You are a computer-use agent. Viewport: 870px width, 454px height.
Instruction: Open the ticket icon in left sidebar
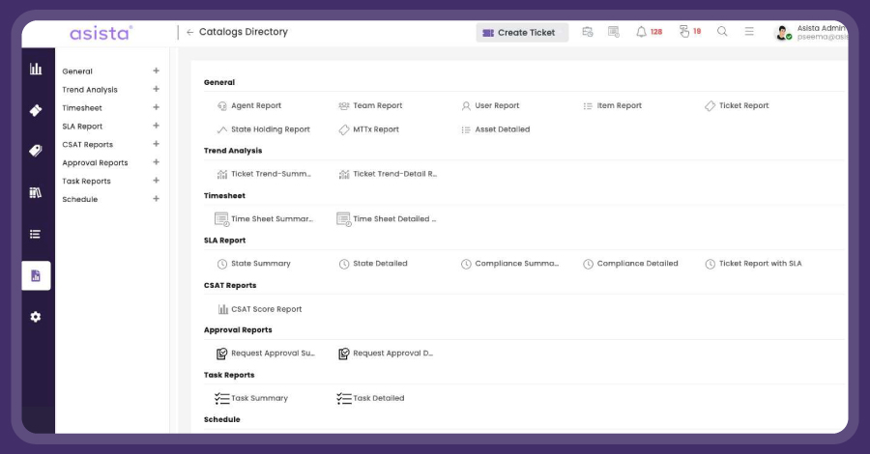[x=36, y=110]
